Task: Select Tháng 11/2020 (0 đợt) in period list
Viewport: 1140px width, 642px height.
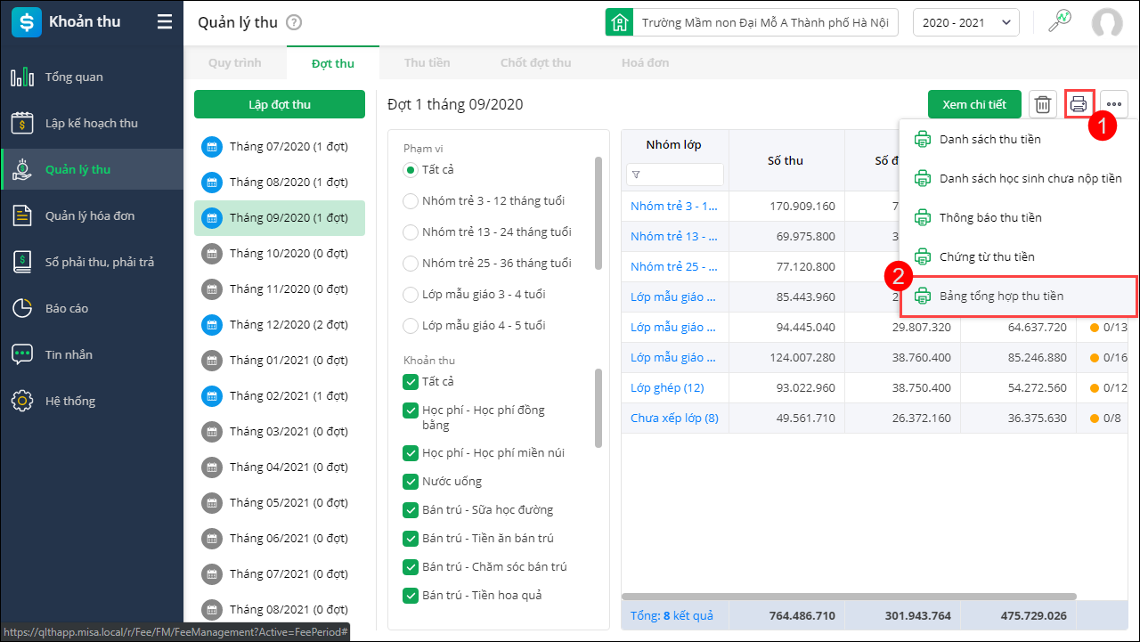Action: coord(280,289)
